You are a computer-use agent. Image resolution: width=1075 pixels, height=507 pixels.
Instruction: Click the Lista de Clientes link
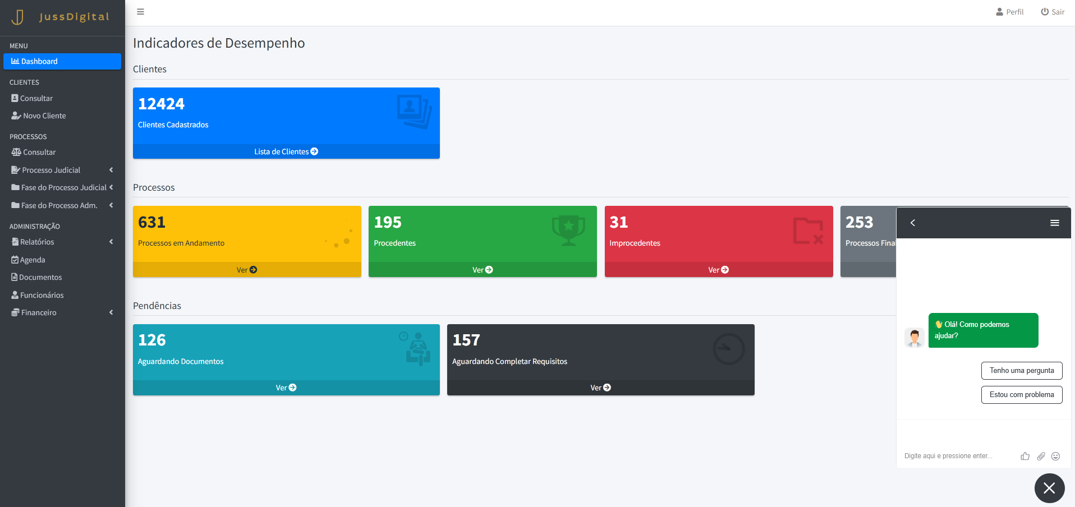point(286,151)
